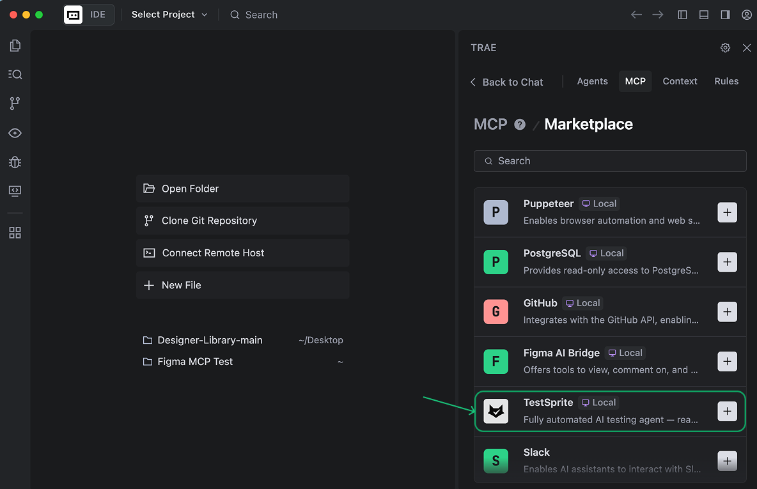Open recent project Figma MCP Test

[243, 362]
